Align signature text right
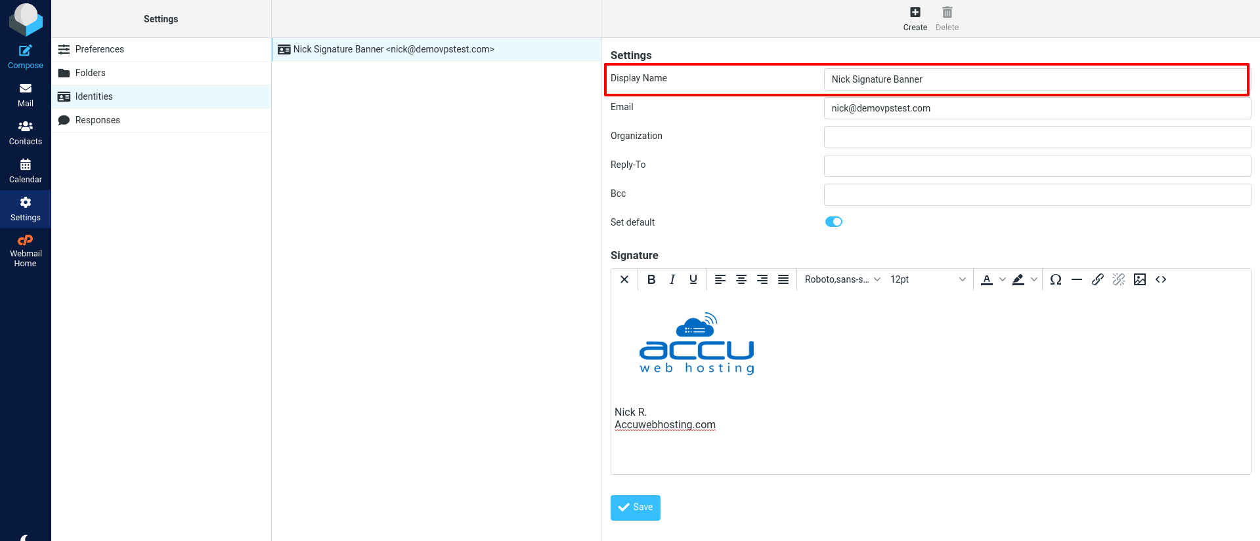Viewport: 1260px width, 541px height. [x=762, y=279]
